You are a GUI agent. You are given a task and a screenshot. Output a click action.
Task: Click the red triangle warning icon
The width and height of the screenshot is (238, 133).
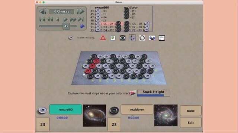click(x=103, y=38)
